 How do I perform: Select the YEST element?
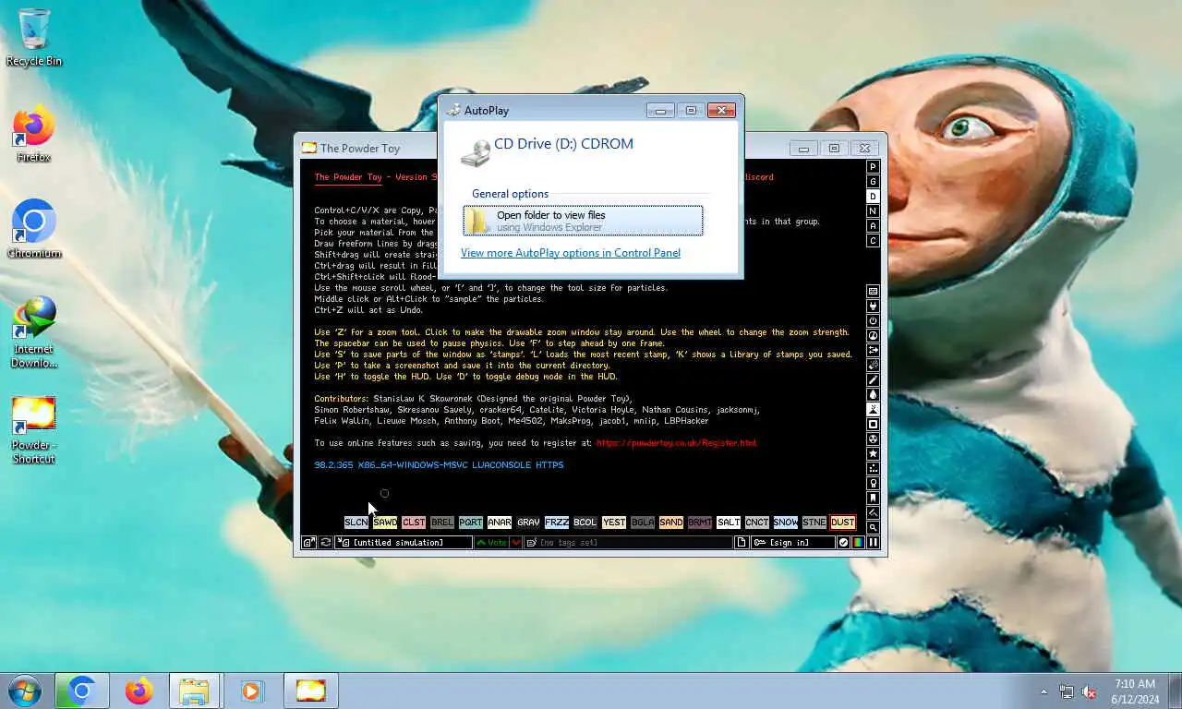[x=614, y=523]
